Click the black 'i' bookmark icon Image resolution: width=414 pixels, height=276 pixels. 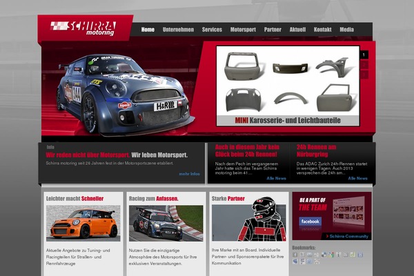pyautogui.click(x=338, y=255)
